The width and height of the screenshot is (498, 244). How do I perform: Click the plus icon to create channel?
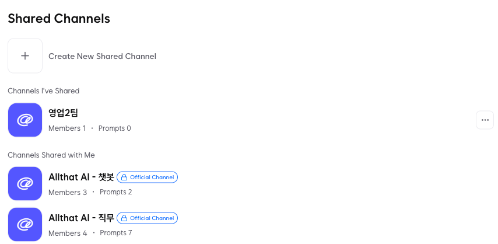click(25, 56)
